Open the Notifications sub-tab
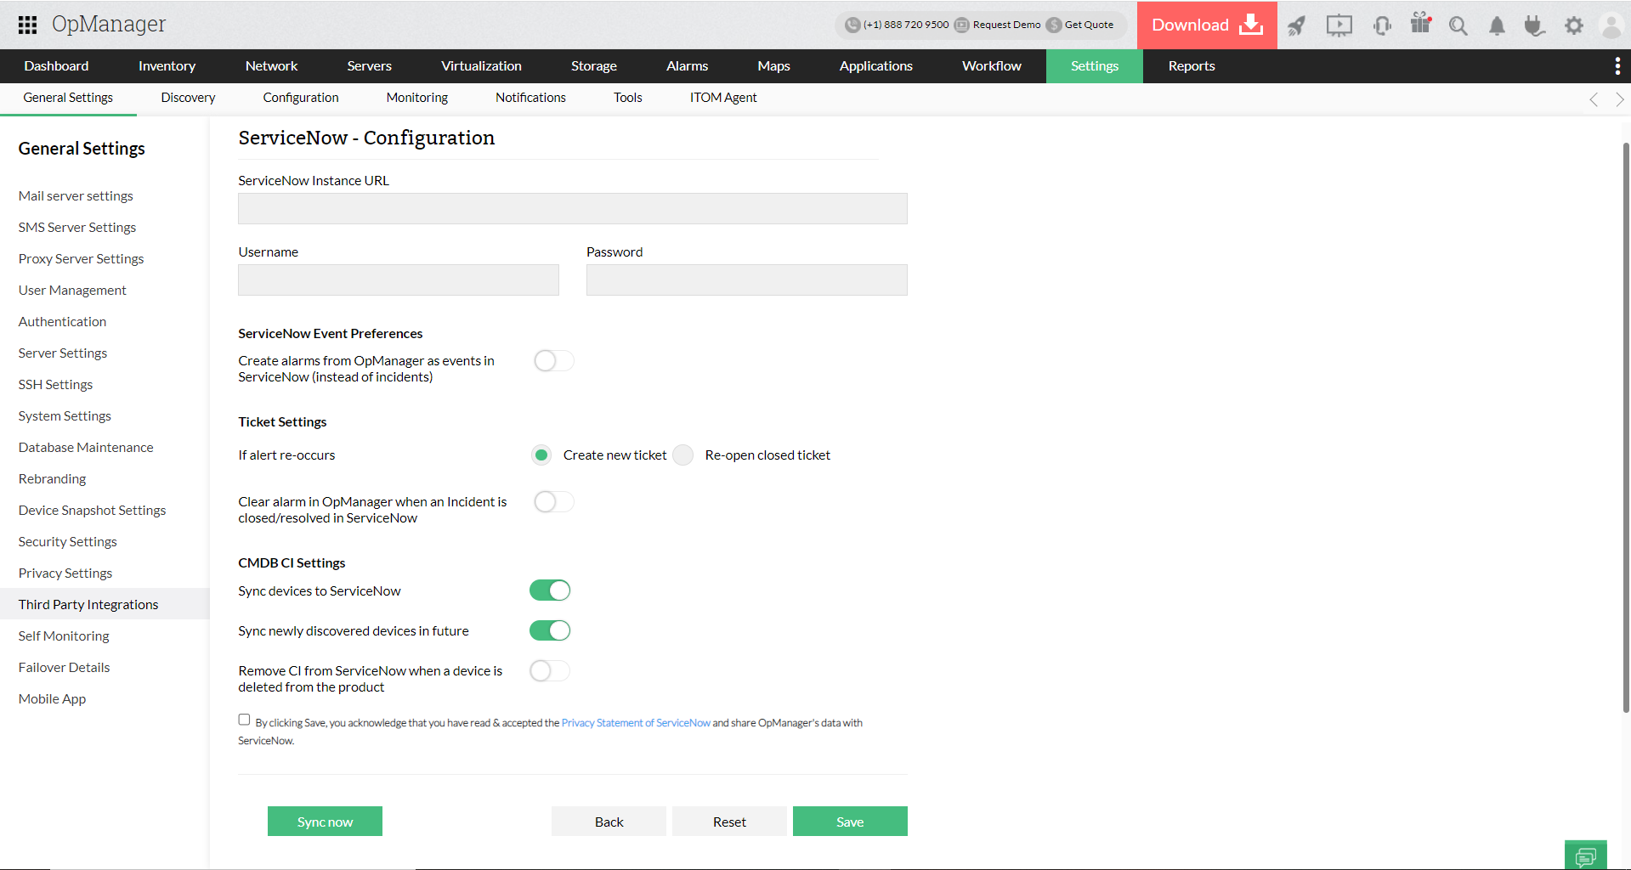 [x=530, y=99]
